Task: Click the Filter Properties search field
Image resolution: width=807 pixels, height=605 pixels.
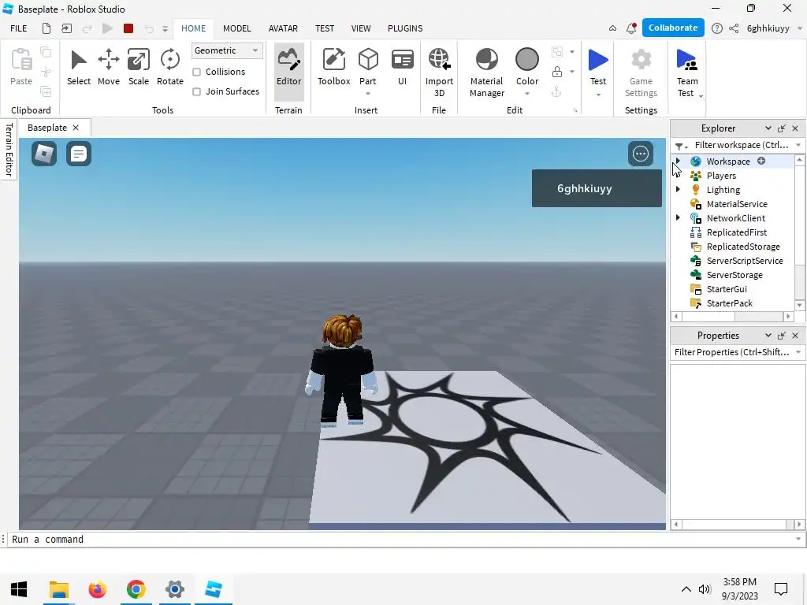Action: click(731, 352)
